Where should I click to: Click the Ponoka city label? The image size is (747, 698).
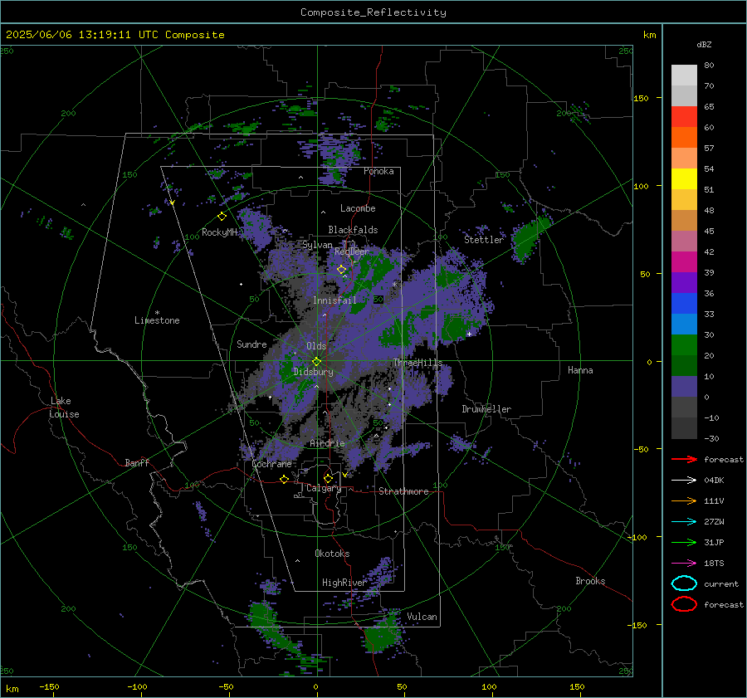tap(378, 172)
